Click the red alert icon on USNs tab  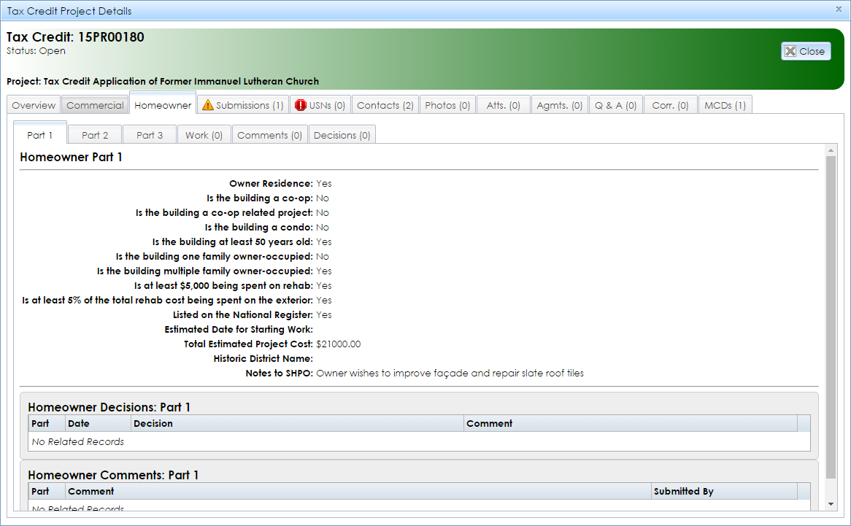[x=301, y=105]
